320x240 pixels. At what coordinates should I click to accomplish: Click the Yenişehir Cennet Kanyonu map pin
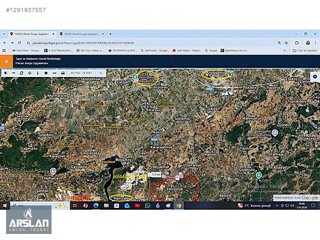275,133
